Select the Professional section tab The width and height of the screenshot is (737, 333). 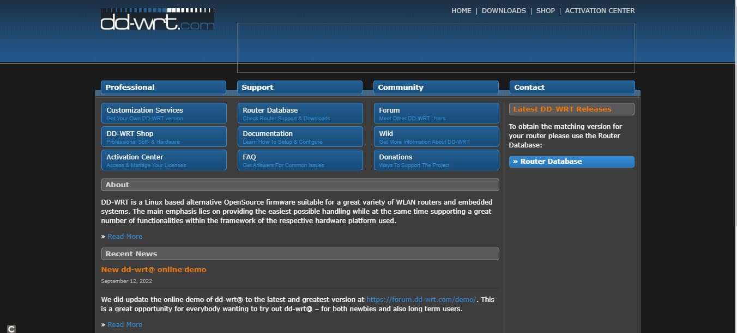(x=164, y=87)
